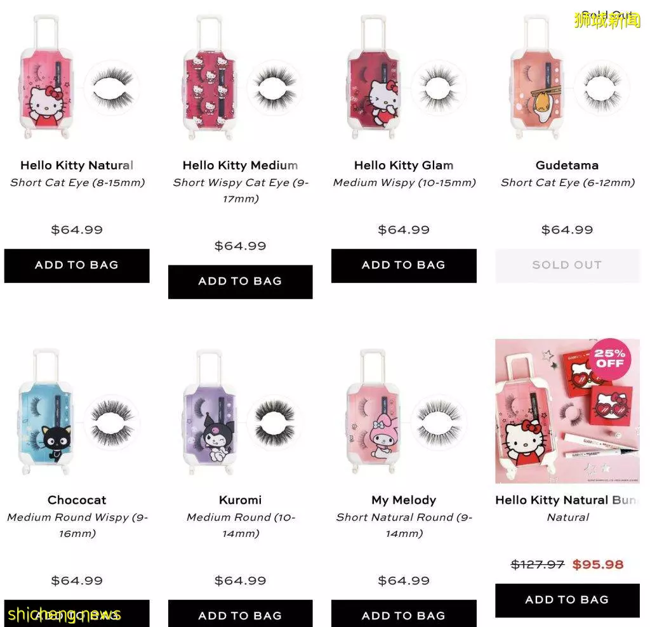The width and height of the screenshot is (650, 627).
Task: Open the Chococat blue suitcase image
Action: click(x=77, y=411)
